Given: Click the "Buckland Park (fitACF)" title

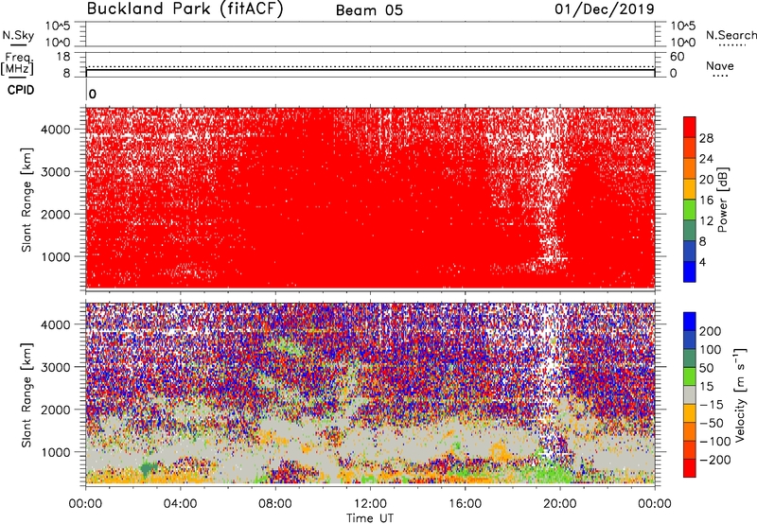Looking at the screenshot, I should pos(185,9).
